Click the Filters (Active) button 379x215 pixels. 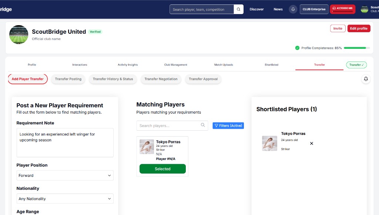coord(228,125)
